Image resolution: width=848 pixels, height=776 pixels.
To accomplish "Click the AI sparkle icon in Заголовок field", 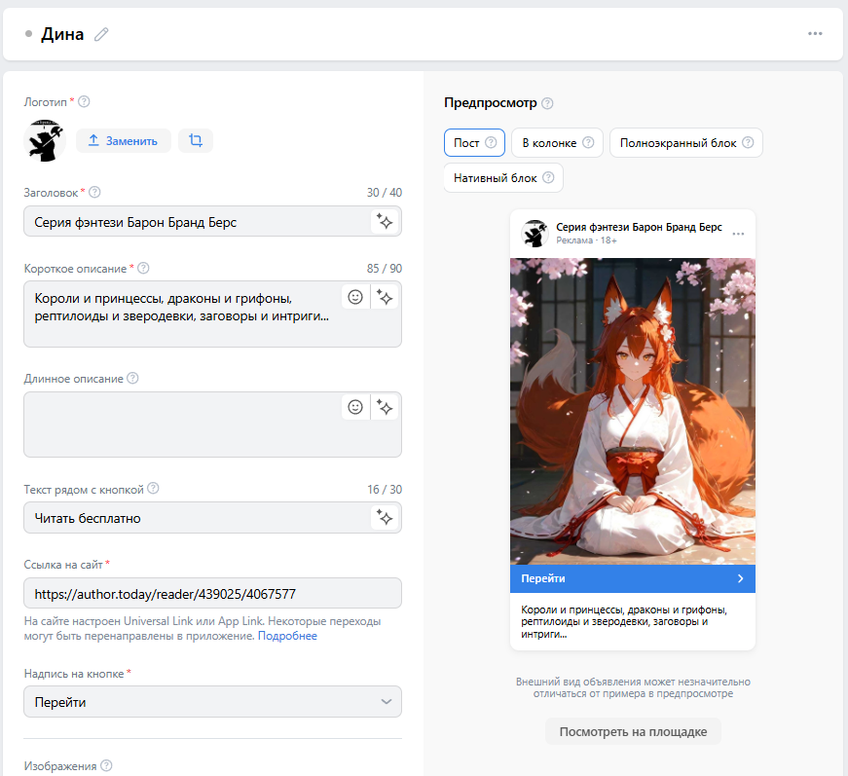I will tap(386, 222).
